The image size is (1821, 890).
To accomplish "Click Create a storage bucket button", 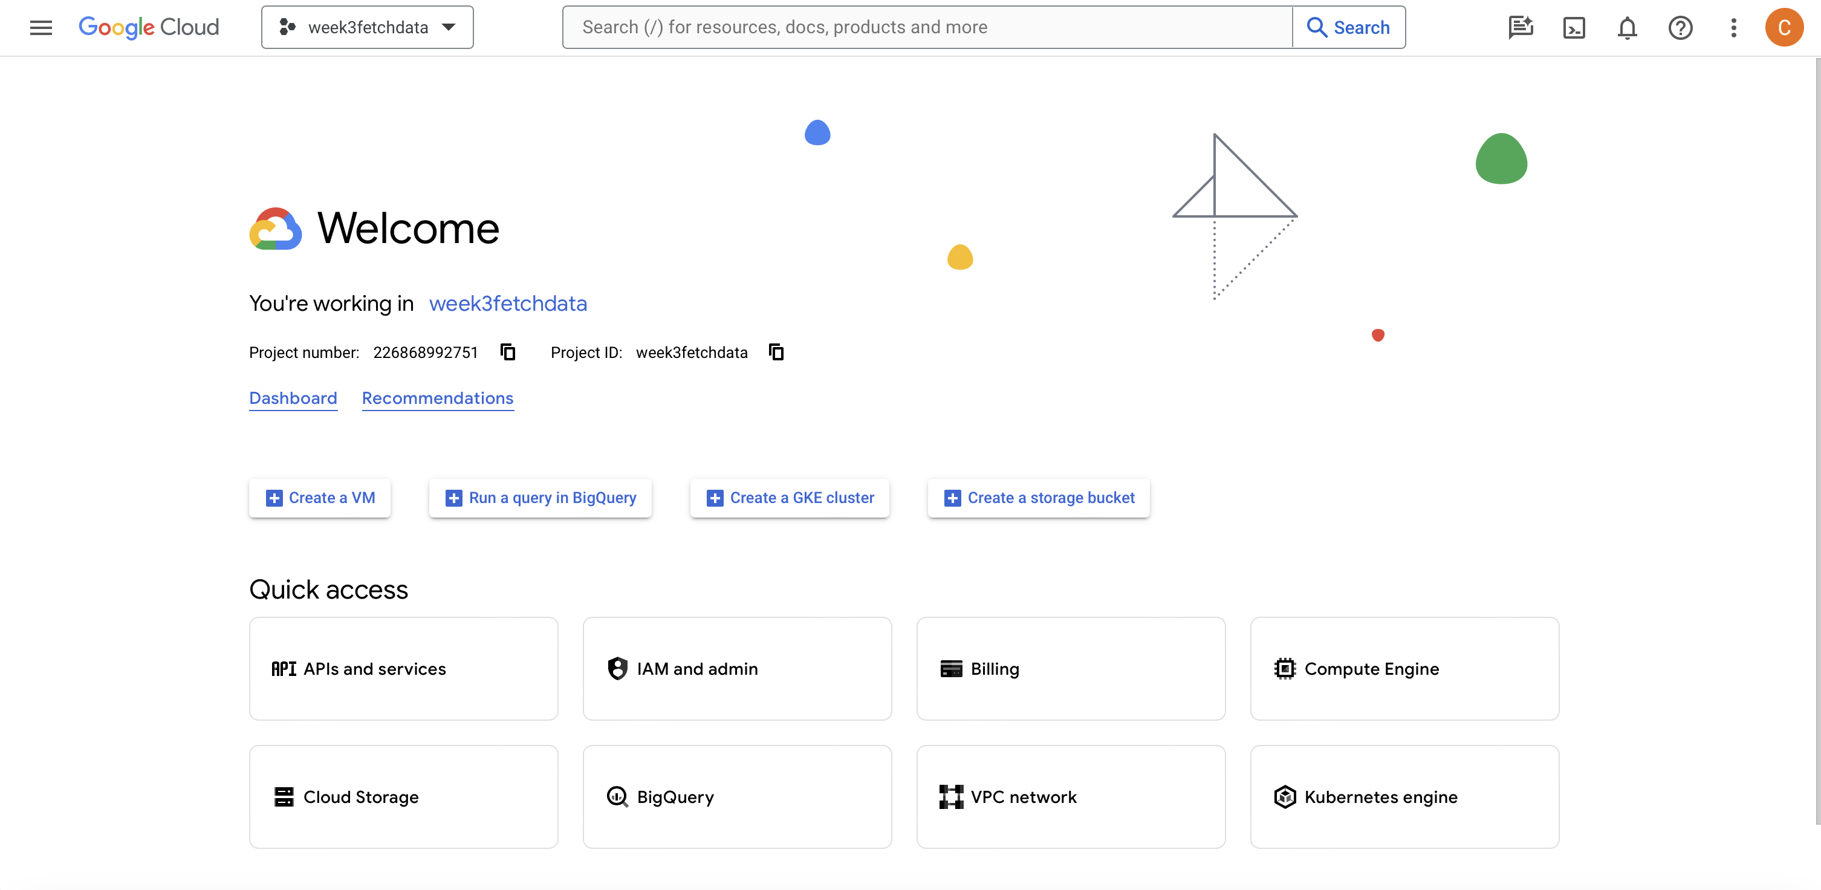I will 1039,498.
